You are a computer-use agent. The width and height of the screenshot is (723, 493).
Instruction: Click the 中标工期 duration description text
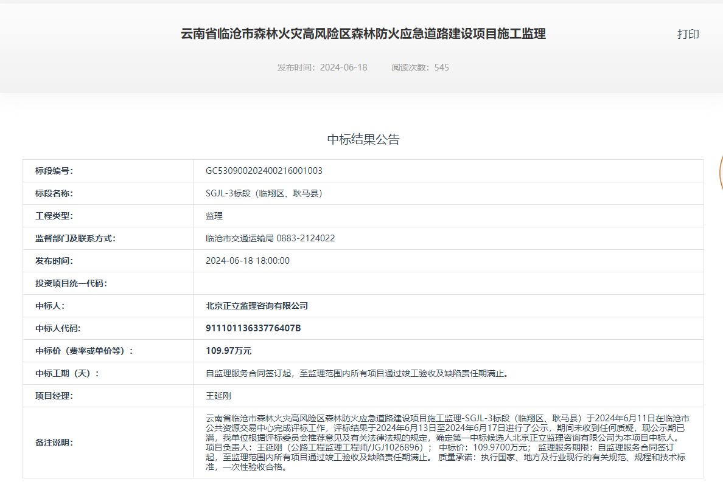[357, 373]
